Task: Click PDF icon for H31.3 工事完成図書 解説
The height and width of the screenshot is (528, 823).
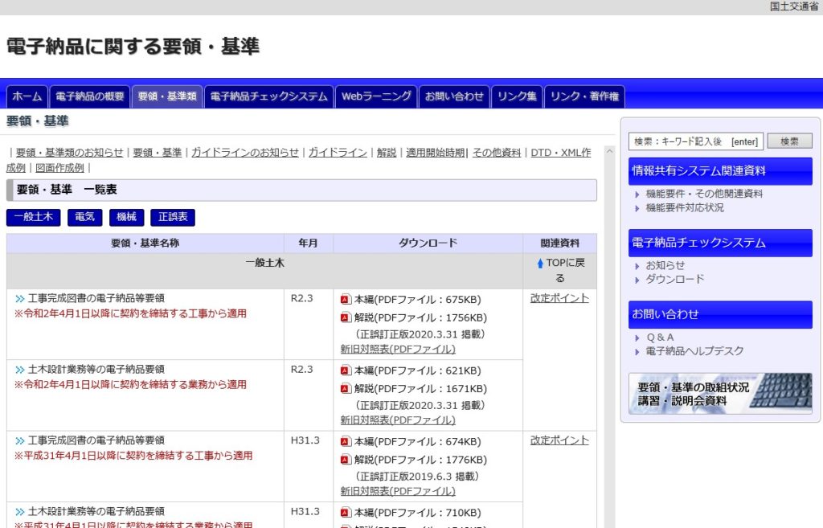Action: [x=346, y=460]
